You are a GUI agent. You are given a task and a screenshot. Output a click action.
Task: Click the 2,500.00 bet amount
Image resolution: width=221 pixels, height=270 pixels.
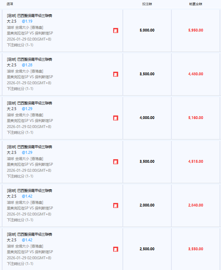pos(147,249)
